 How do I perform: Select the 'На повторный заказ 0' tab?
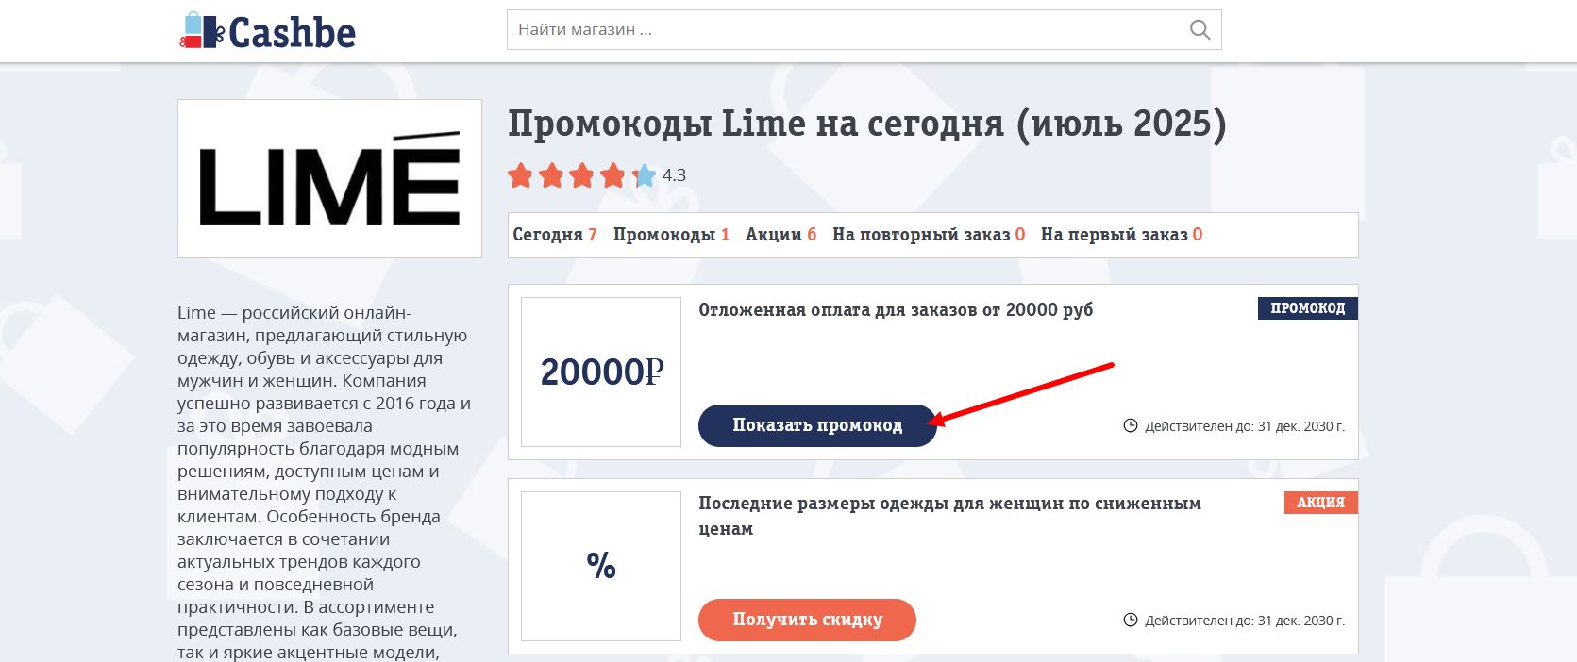tap(929, 235)
